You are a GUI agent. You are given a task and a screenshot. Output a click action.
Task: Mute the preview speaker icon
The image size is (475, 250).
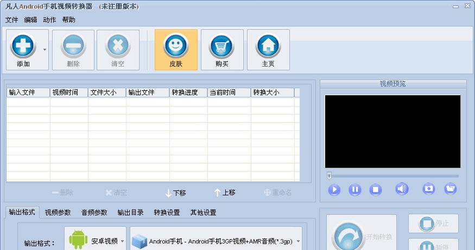[x=402, y=189]
